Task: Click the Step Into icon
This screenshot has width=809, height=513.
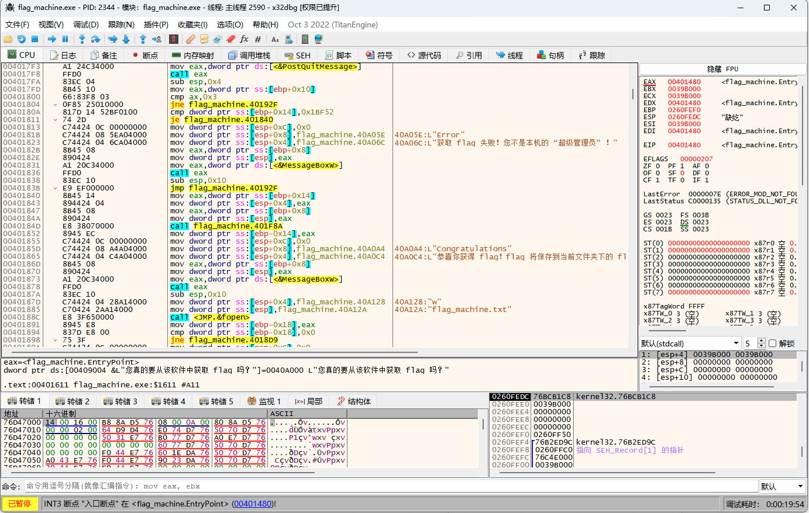Action: (x=82, y=39)
